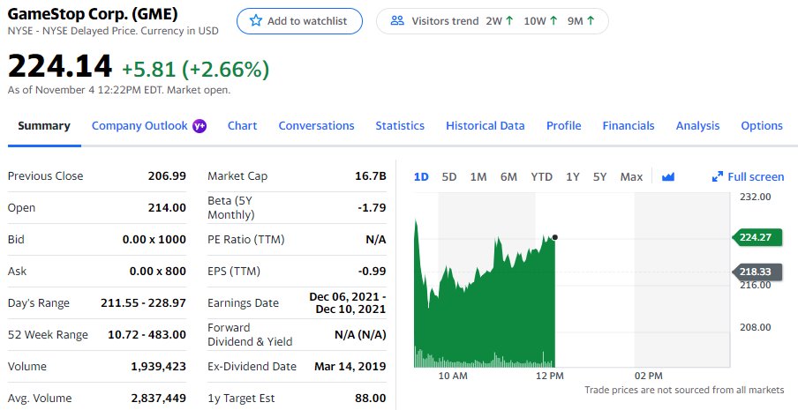Select the 1M chart range

coord(478,177)
